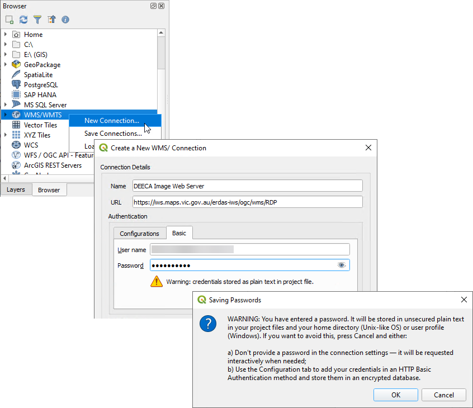Image resolution: width=473 pixels, height=408 pixels.
Task: Expand the GeoPackage tree node
Action: 6,65
